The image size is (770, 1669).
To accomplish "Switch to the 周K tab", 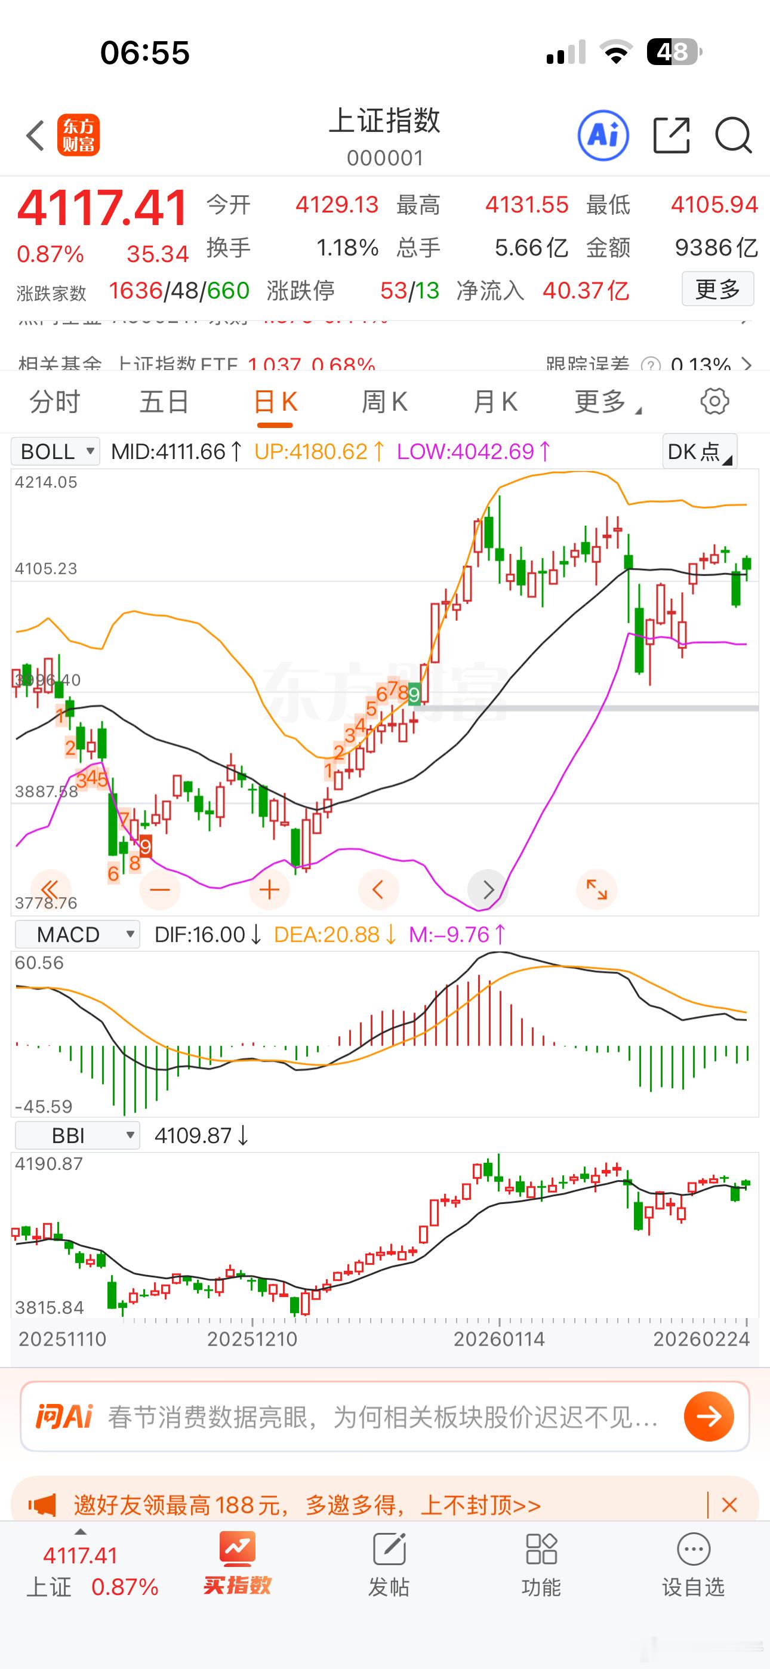I will click(384, 402).
